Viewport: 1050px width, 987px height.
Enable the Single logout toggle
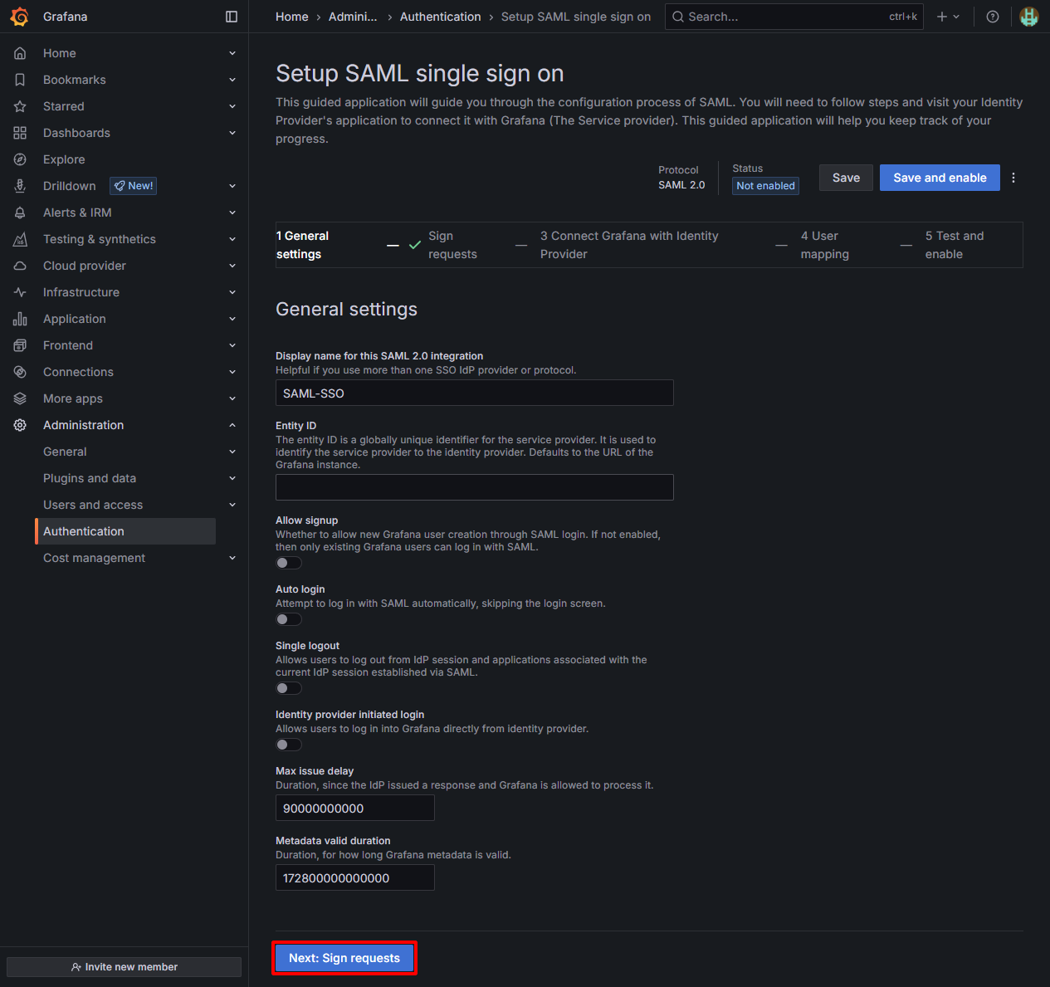click(x=289, y=688)
